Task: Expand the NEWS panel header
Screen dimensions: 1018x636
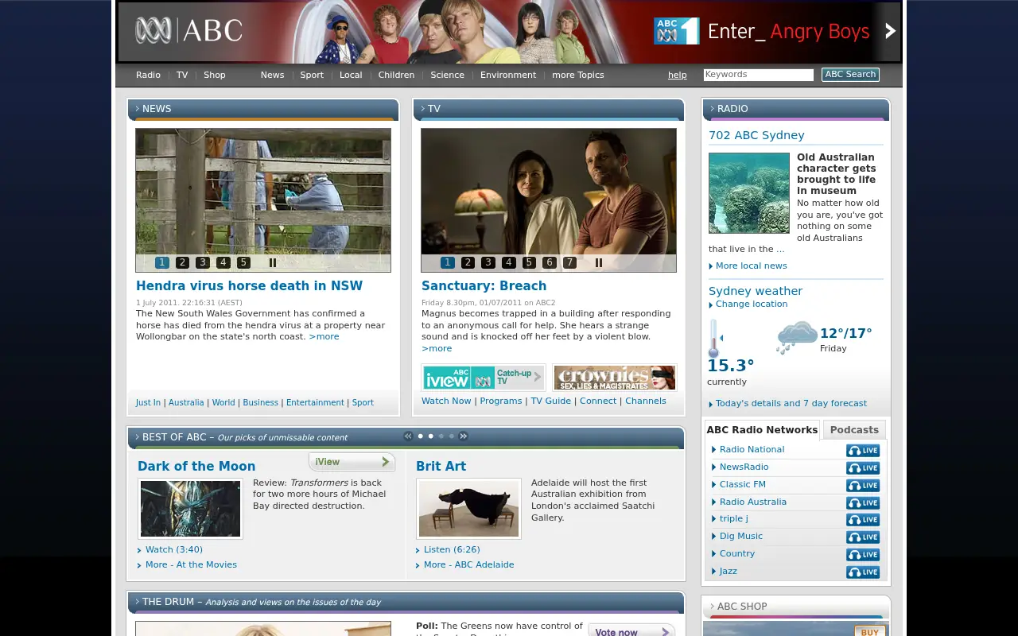Action: click(263, 109)
